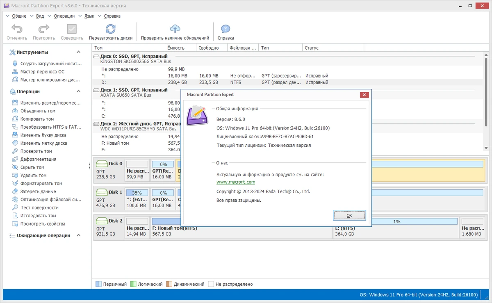The image size is (492, 303).
Task: Sort by the Ёмкость column header
Action: 181,48
